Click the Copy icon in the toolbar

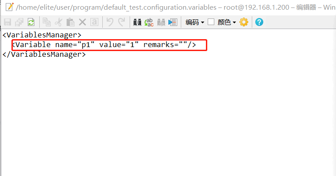tap(47, 22)
